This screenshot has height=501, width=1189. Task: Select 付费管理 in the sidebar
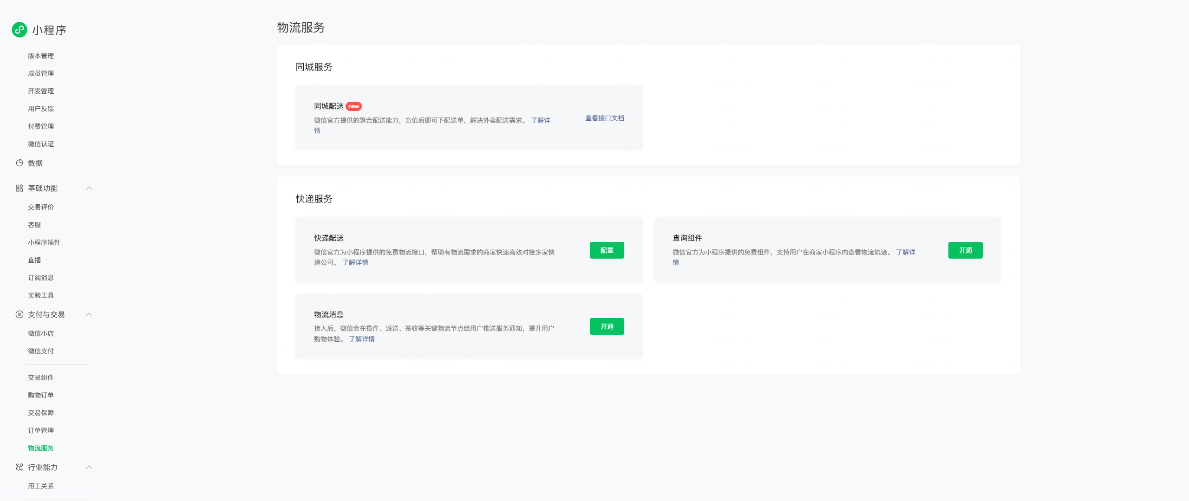(41, 126)
